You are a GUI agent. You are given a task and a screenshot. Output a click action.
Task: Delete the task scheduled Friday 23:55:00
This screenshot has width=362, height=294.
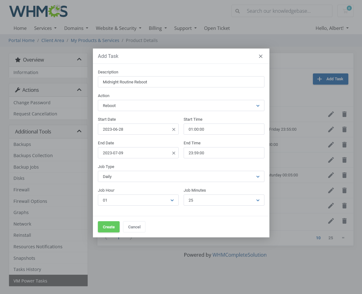344,129
